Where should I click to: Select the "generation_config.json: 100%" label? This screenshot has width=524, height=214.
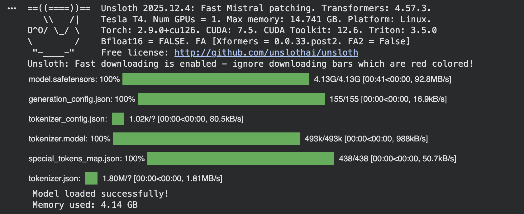tap(82, 99)
